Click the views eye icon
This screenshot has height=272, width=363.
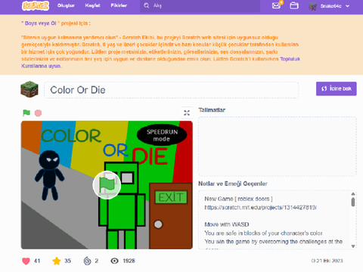(114, 261)
